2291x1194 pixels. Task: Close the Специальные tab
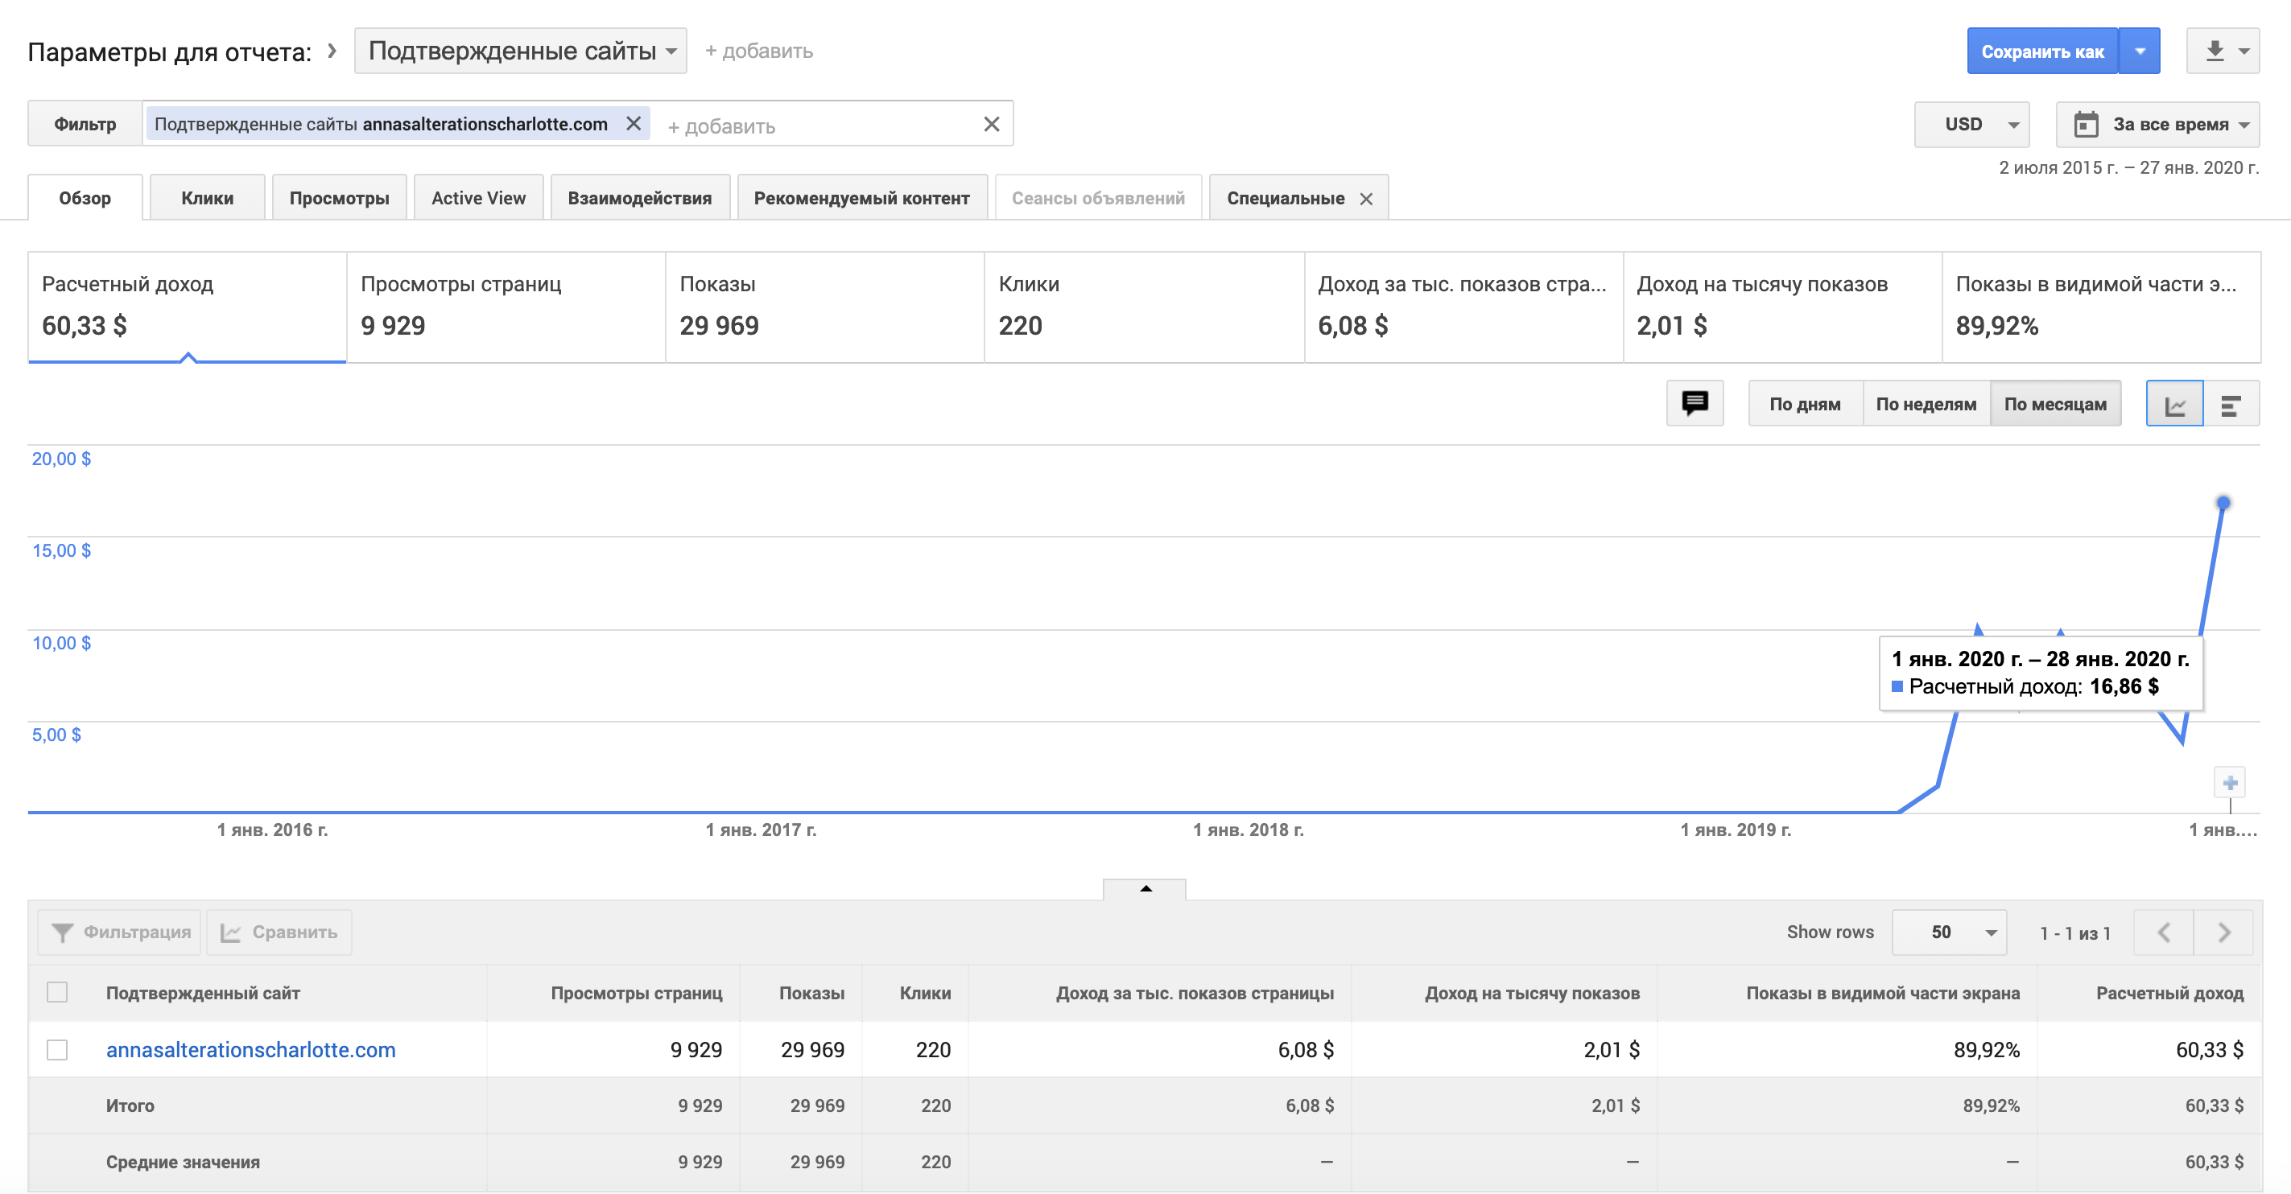pos(1366,200)
